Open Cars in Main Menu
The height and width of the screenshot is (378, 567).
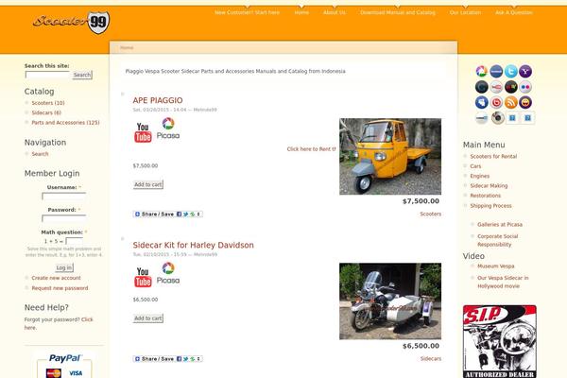pos(475,166)
